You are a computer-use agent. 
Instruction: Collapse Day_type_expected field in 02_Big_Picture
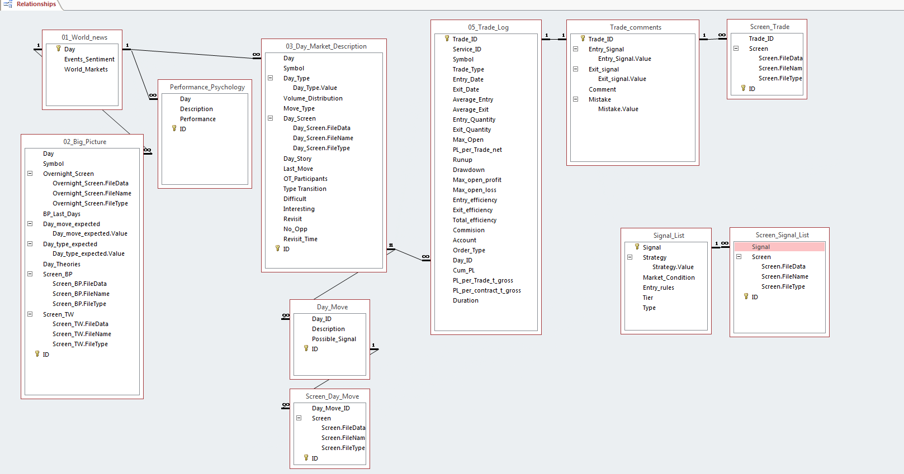[30, 244]
